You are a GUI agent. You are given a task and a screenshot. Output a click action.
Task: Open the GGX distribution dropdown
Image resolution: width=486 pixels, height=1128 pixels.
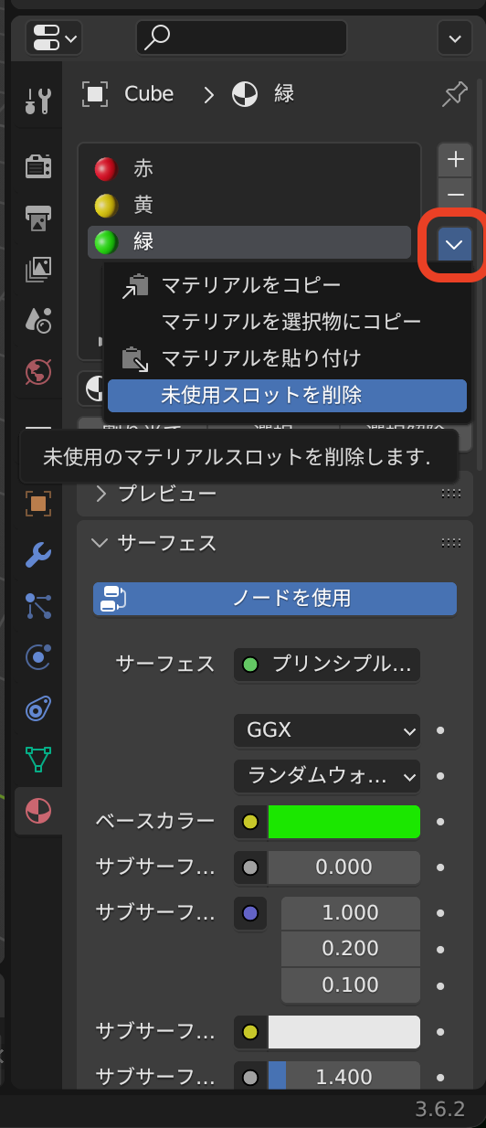click(327, 730)
